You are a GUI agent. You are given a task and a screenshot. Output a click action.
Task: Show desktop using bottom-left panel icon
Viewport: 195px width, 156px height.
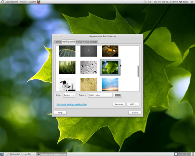pos(2,154)
